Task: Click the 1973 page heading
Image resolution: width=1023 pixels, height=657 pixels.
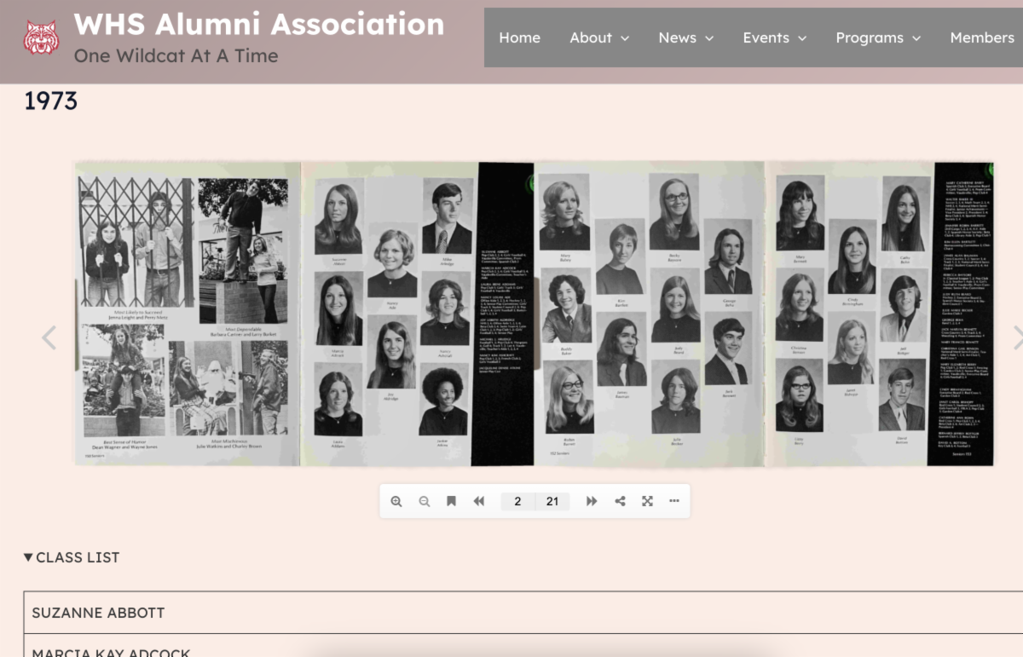Action: 50,101
